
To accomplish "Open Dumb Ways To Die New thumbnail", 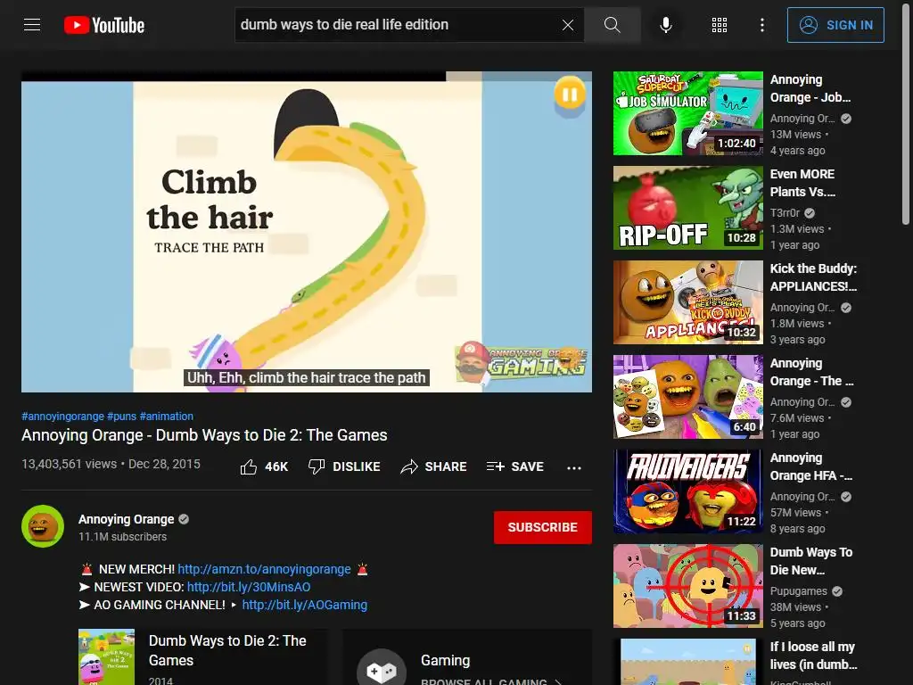I will (688, 586).
